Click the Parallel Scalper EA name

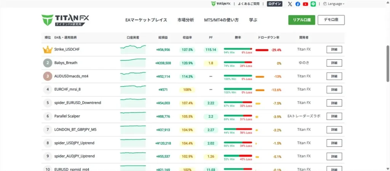[x=67, y=116]
